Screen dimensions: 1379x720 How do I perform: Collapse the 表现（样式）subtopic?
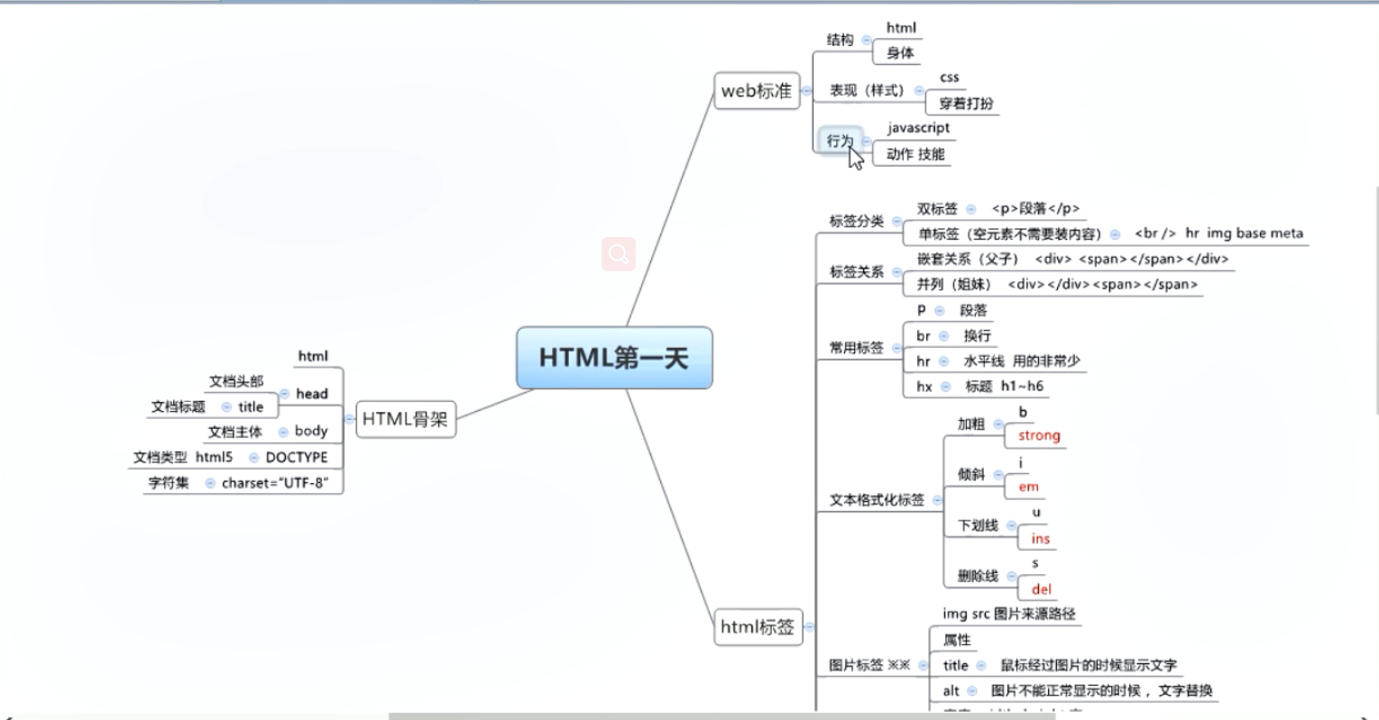(919, 90)
